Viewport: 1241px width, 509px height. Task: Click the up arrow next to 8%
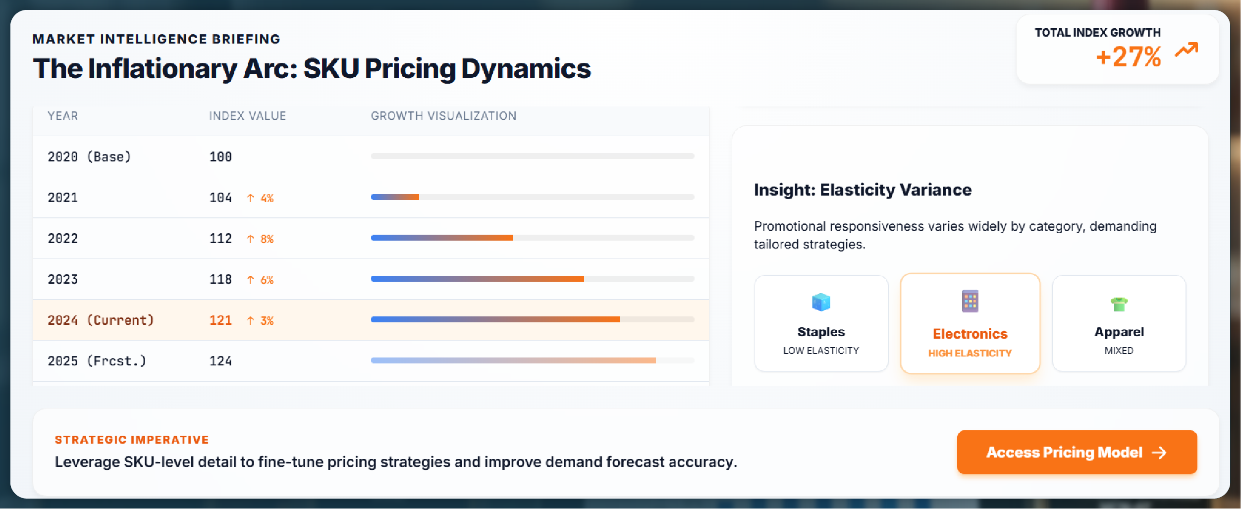coord(251,239)
